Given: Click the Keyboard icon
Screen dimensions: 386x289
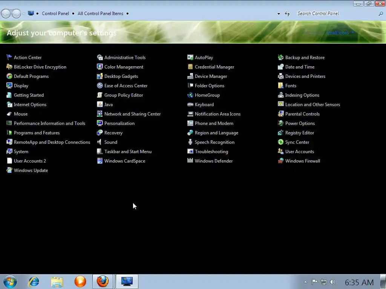Looking at the screenshot, I should (x=190, y=105).
